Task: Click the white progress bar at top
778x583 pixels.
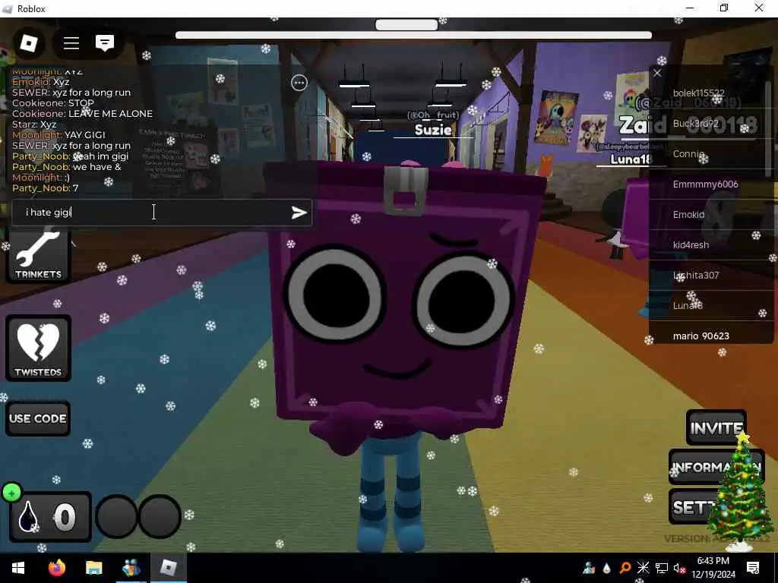Action: point(413,35)
